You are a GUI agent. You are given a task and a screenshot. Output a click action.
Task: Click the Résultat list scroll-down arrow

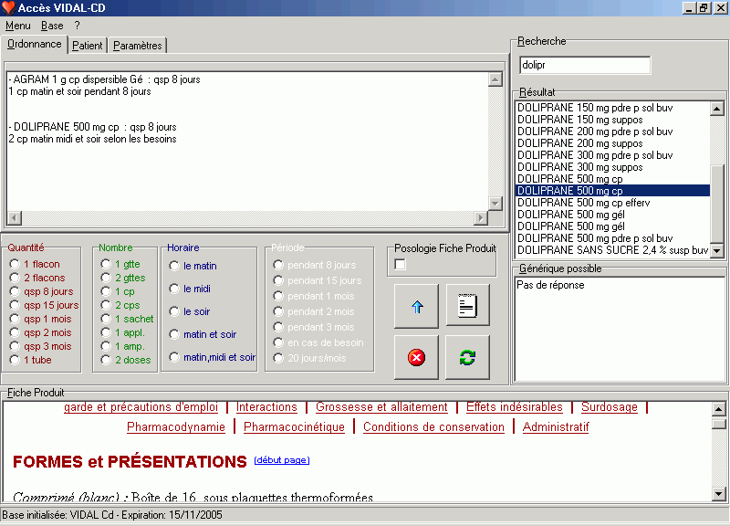[x=717, y=250]
